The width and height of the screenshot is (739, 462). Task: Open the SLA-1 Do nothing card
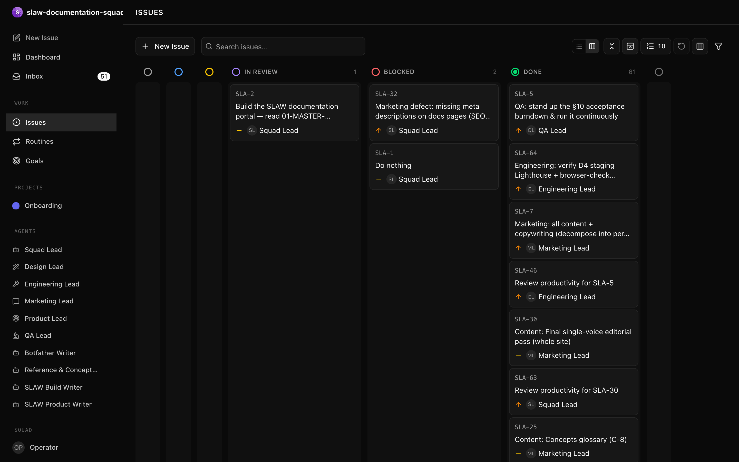[x=434, y=167]
